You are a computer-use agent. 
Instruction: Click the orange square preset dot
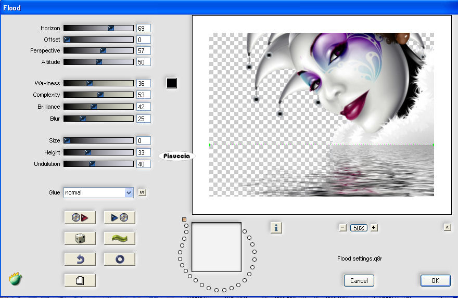184,219
